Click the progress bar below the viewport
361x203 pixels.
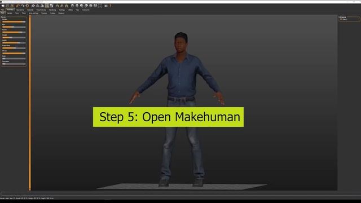(180, 194)
